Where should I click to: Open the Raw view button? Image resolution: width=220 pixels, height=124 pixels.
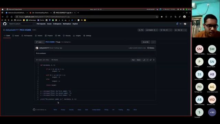pyautogui.click(x=133, y=60)
